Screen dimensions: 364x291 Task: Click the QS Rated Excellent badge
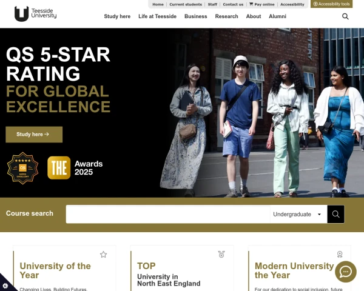tap(22, 168)
